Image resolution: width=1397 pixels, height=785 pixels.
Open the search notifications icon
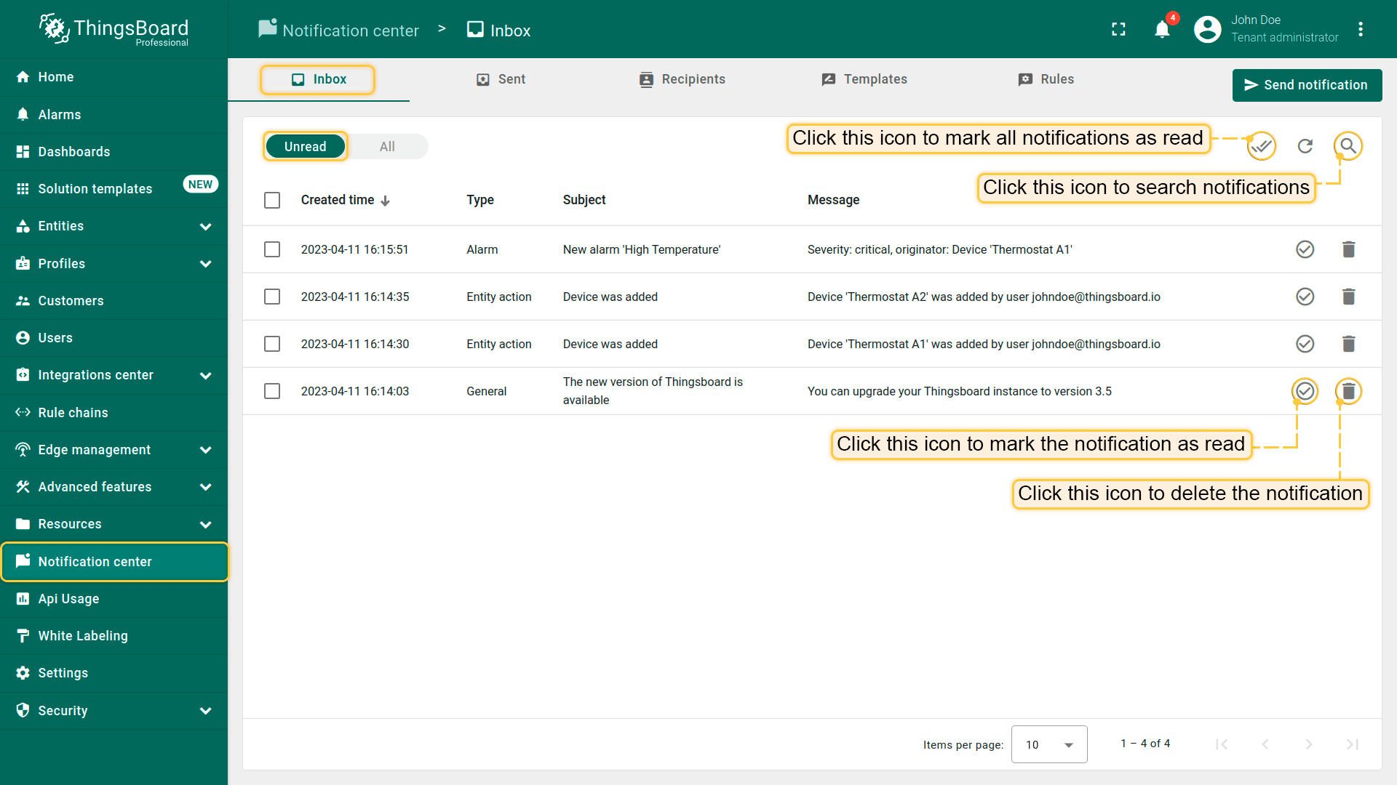(x=1348, y=146)
